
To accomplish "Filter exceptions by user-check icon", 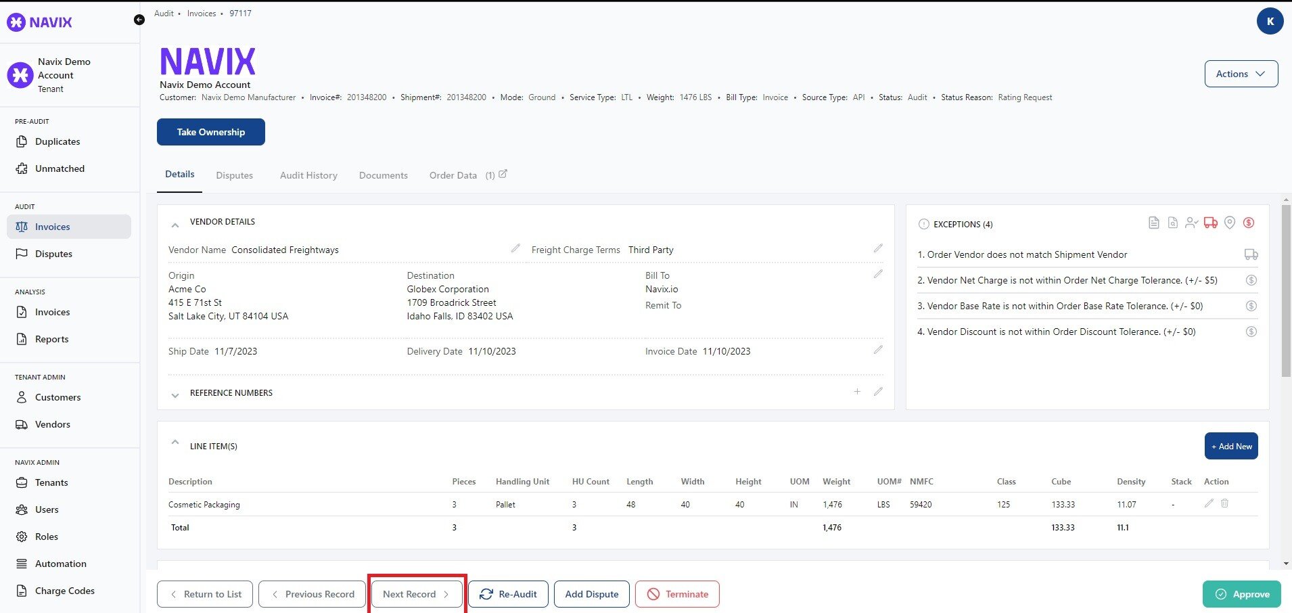I will coord(1192,223).
